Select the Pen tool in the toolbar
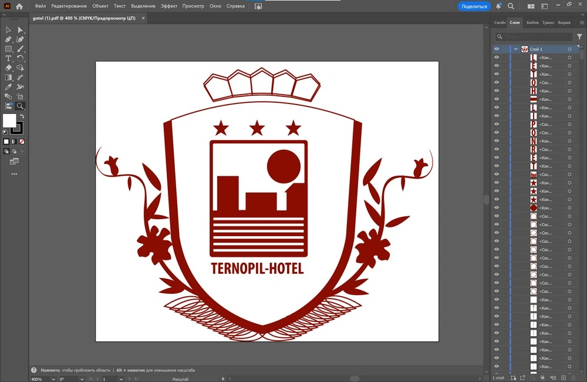This screenshot has height=382, width=587. [x=8, y=39]
